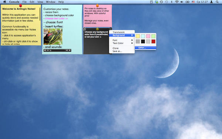
Task: Expand the Font submenu
Action: point(122,40)
